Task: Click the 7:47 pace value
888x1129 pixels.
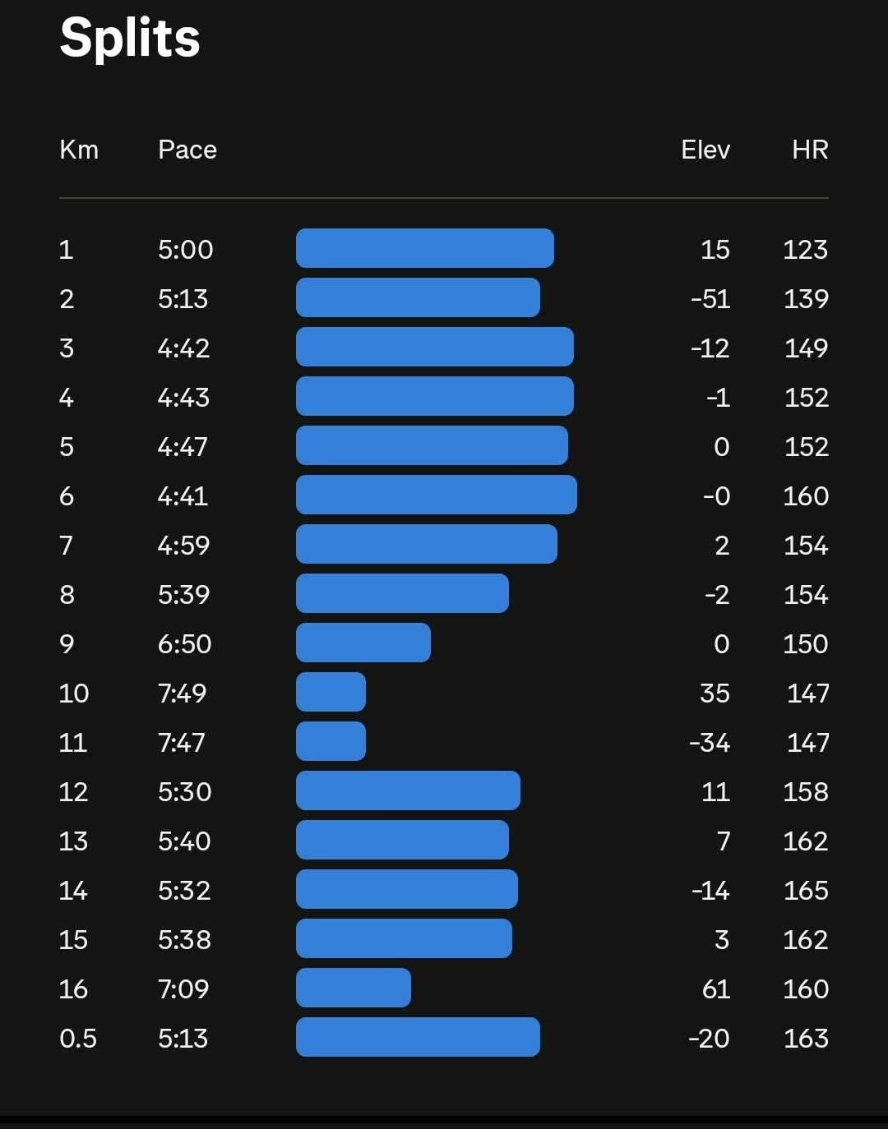Action: [x=183, y=743]
